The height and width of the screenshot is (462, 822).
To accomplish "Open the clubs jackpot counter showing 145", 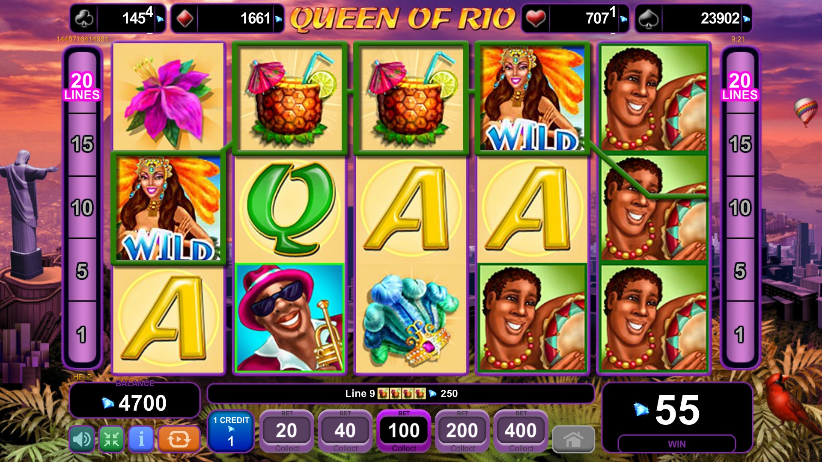I will point(118,18).
